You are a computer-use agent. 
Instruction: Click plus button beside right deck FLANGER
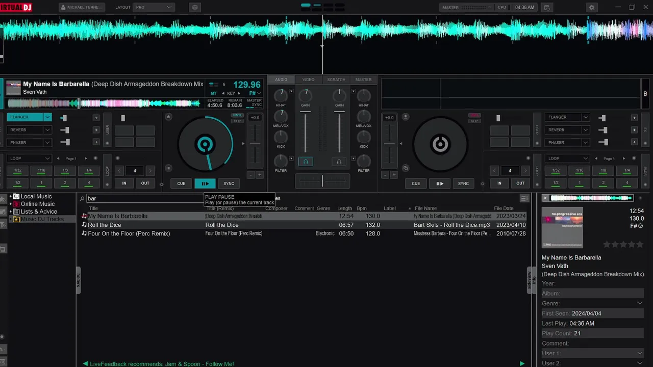click(x=634, y=117)
